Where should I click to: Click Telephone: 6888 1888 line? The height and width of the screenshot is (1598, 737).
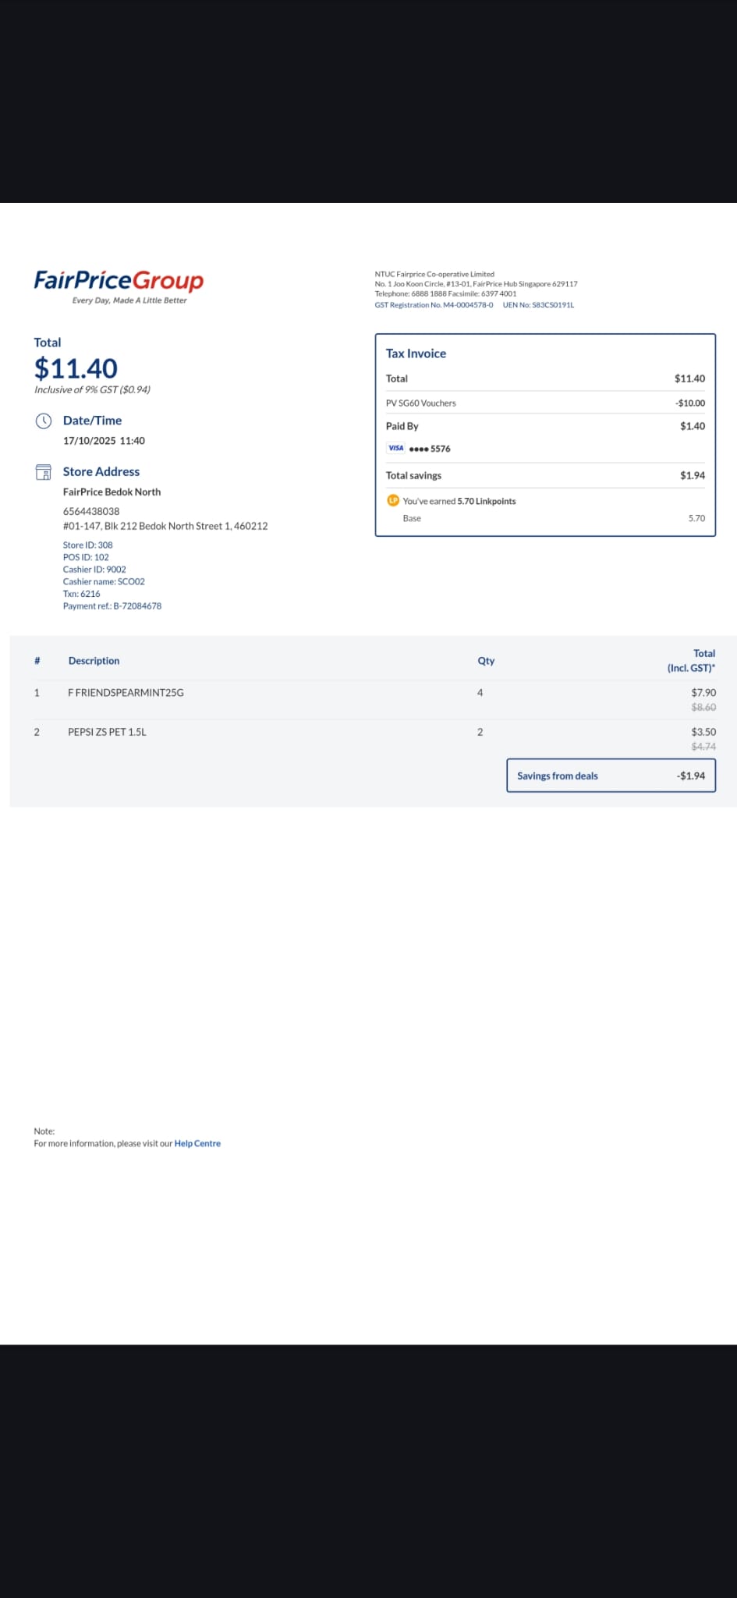tap(445, 293)
